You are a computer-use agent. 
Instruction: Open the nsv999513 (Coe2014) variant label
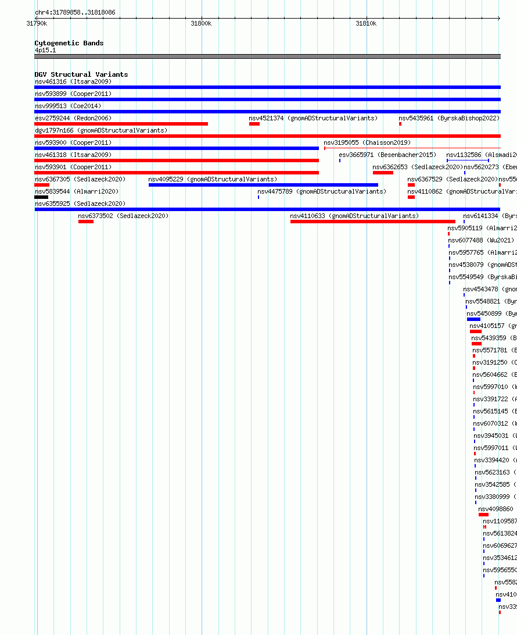coord(68,106)
